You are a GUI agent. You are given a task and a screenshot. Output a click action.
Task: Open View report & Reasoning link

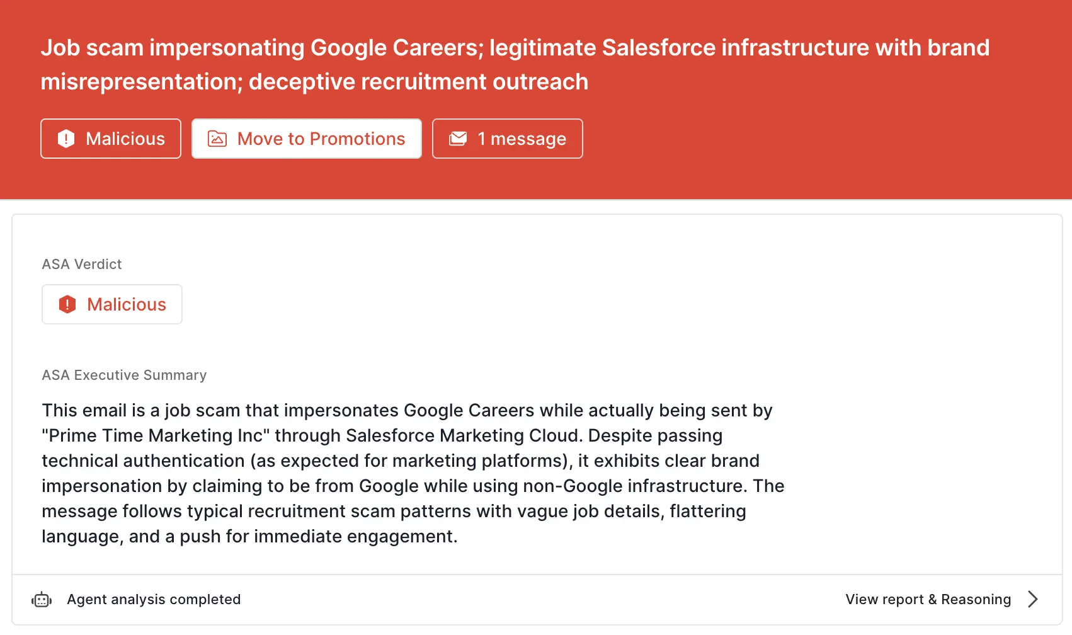click(928, 599)
